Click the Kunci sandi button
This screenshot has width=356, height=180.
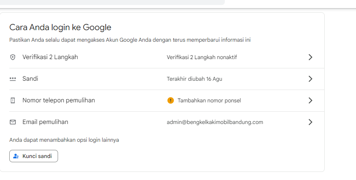tap(34, 156)
